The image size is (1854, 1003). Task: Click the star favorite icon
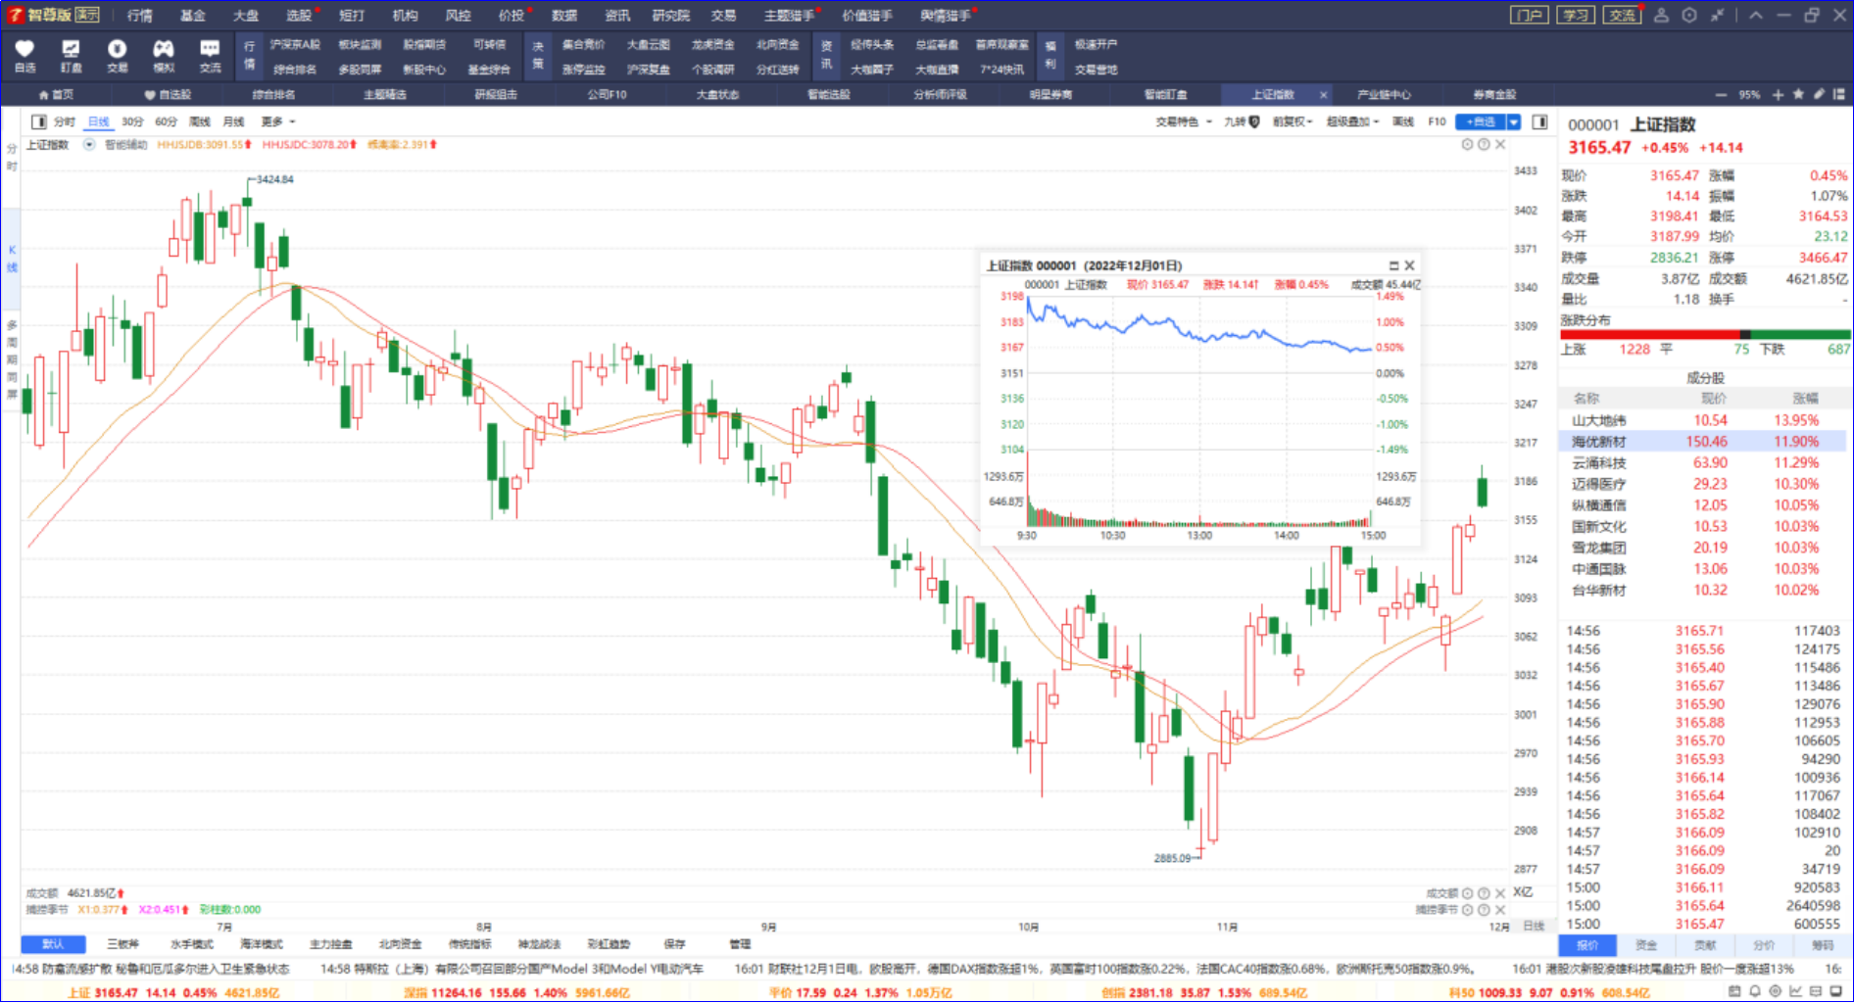click(1798, 95)
